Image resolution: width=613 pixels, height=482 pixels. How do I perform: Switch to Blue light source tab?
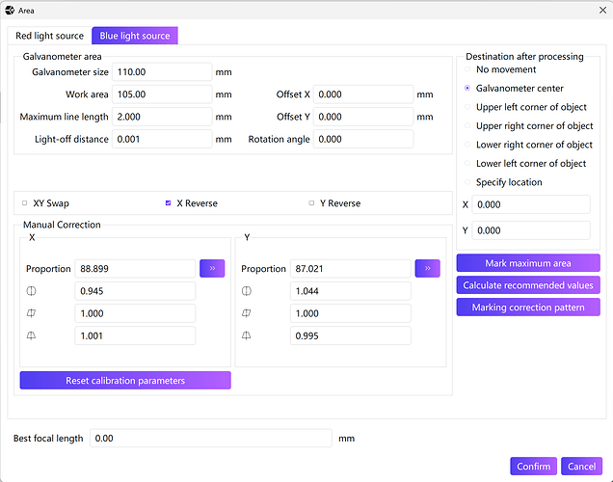[x=135, y=36]
